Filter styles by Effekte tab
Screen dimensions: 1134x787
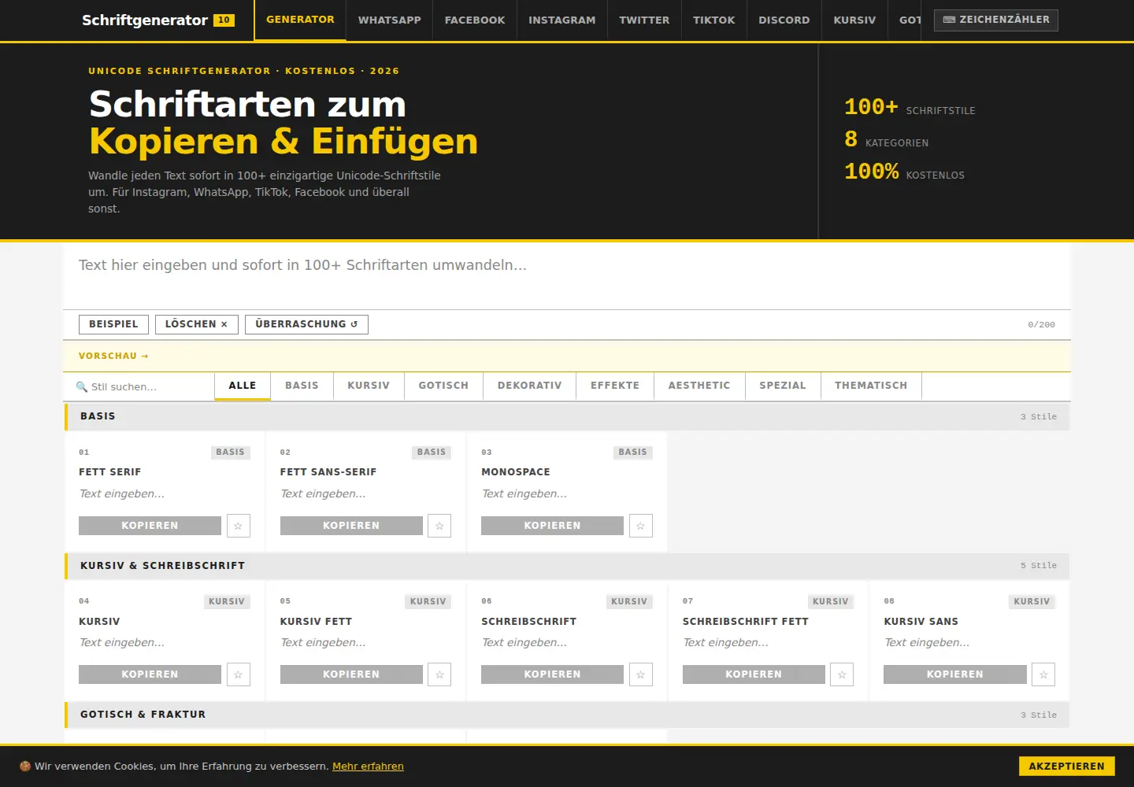[615, 386]
